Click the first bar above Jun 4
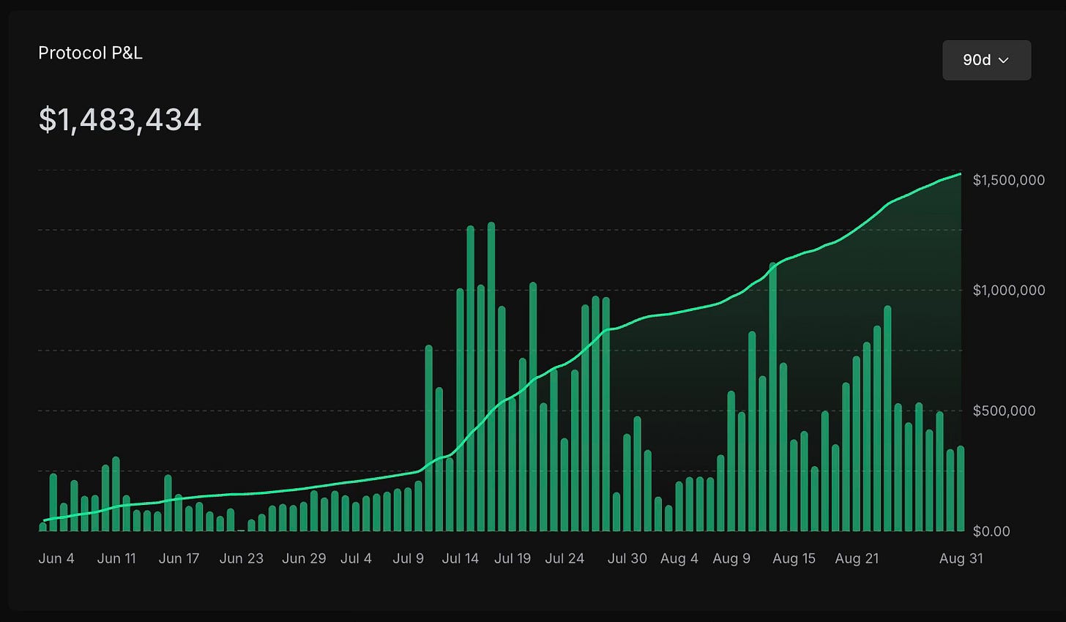 (42, 527)
